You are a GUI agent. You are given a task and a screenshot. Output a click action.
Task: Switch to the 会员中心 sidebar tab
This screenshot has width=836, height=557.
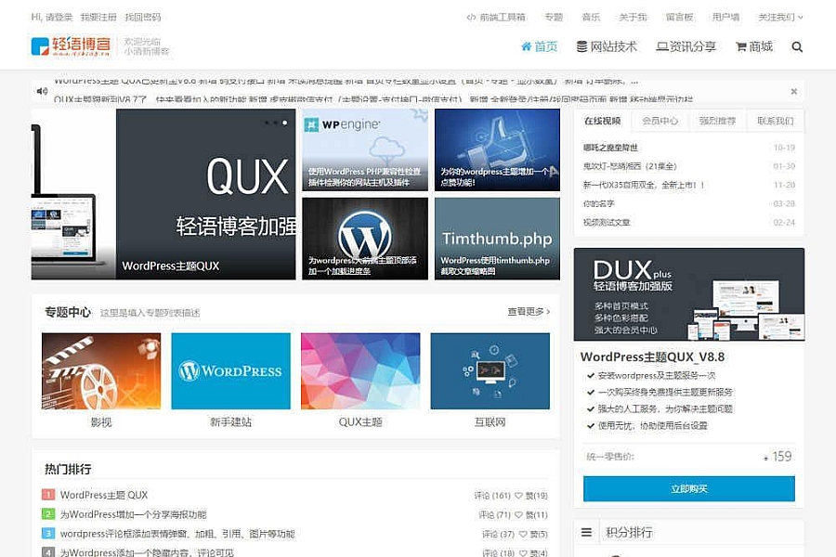tap(660, 121)
